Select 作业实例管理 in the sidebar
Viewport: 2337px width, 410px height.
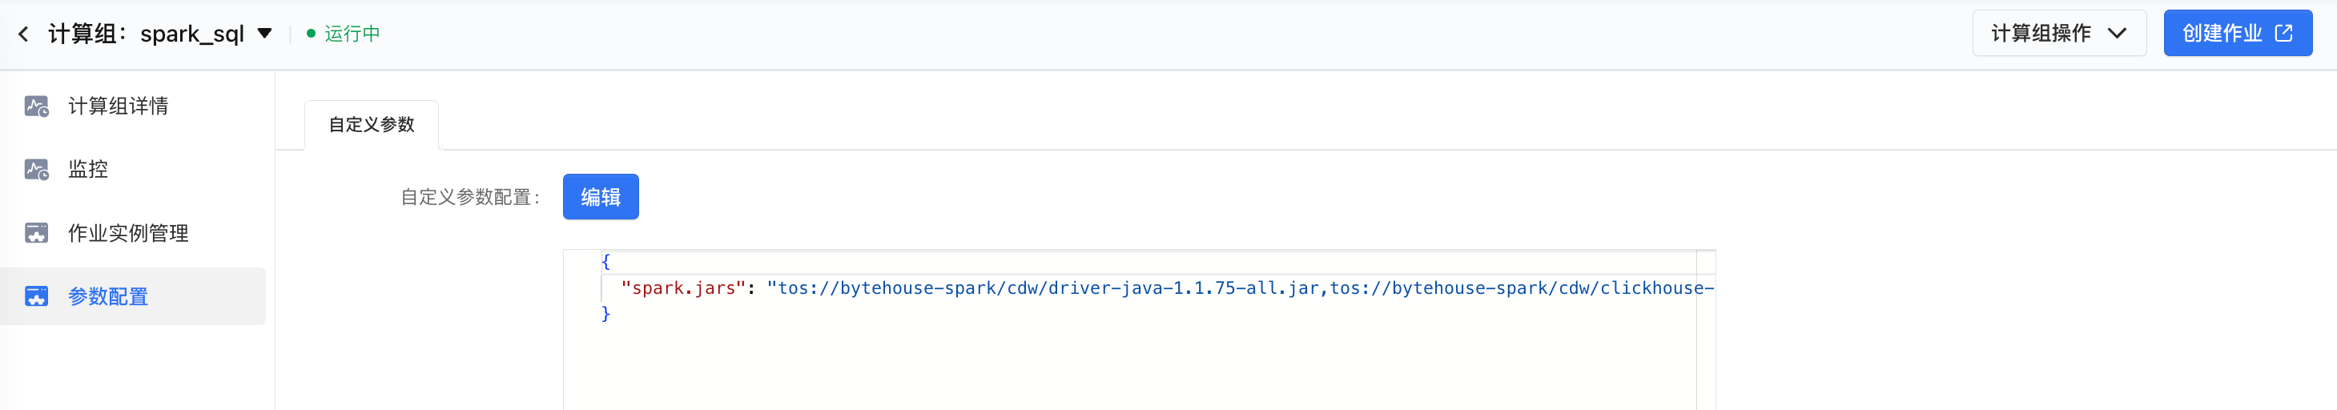tap(128, 233)
